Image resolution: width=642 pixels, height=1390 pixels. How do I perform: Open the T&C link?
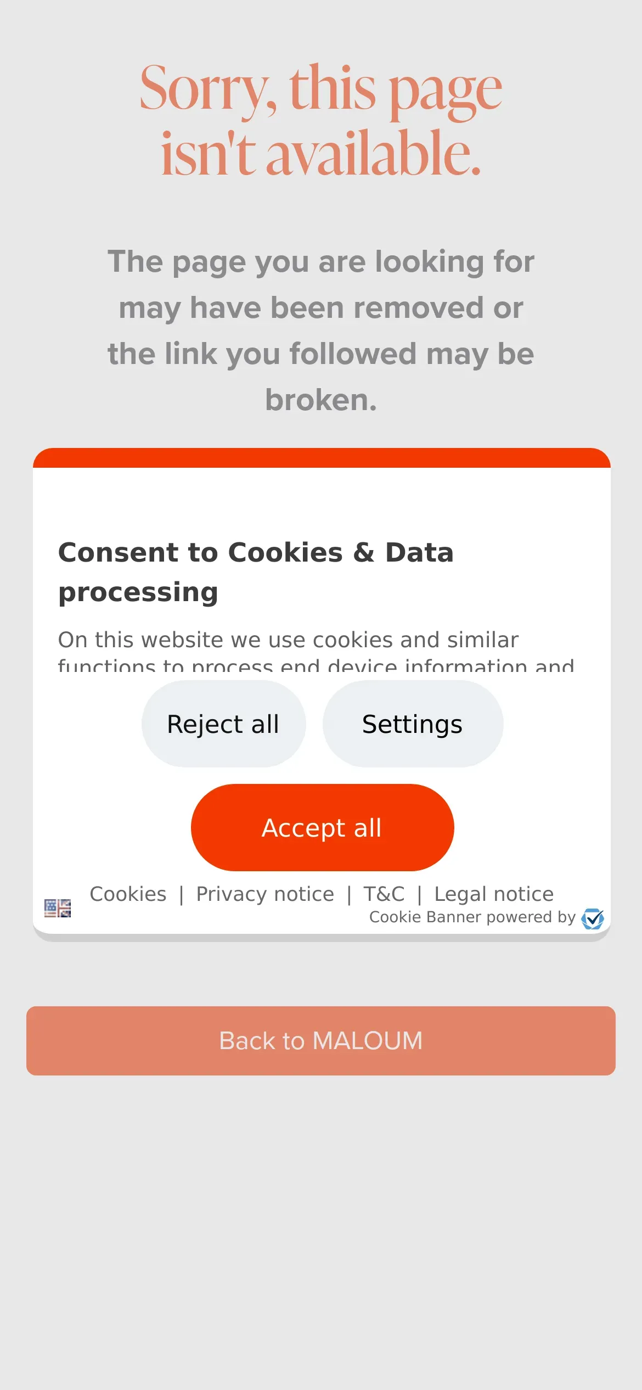(384, 894)
